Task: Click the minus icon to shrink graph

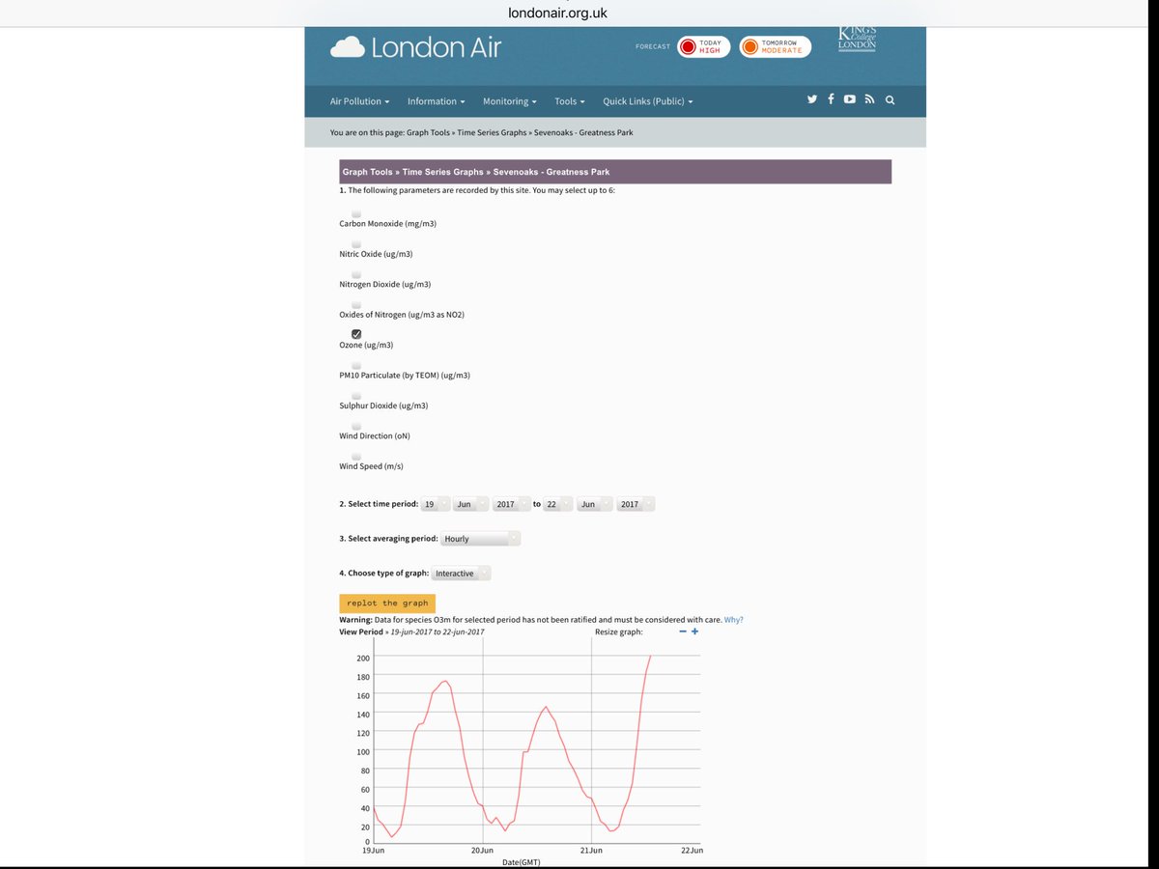Action: pos(683,631)
